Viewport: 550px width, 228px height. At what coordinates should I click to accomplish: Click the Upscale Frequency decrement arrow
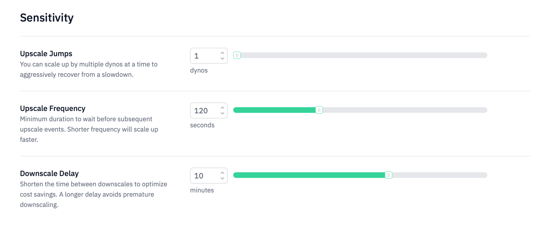(x=222, y=114)
